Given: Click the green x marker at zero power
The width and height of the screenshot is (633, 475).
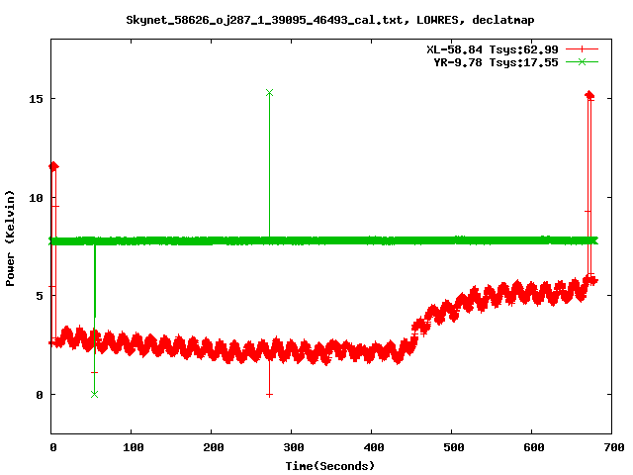Looking at the screenshot, I should tap(95, 394).
